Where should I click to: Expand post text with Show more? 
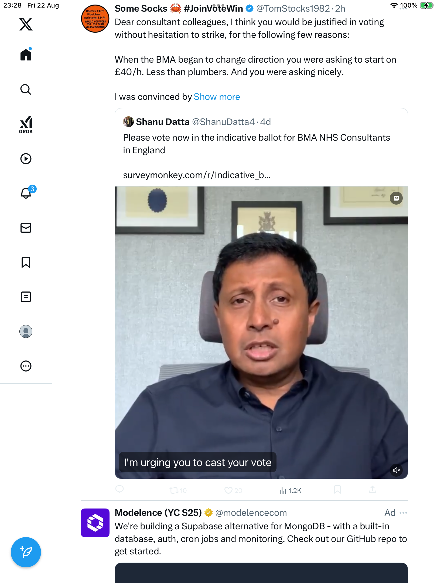click(x=217, y=97)
